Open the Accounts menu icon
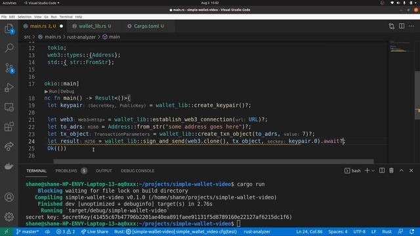This screenshot has width=420, height=236. pos(9,197)
